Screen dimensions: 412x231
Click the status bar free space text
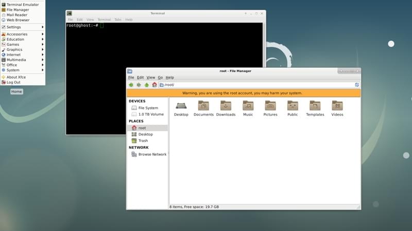click(194, 207)
